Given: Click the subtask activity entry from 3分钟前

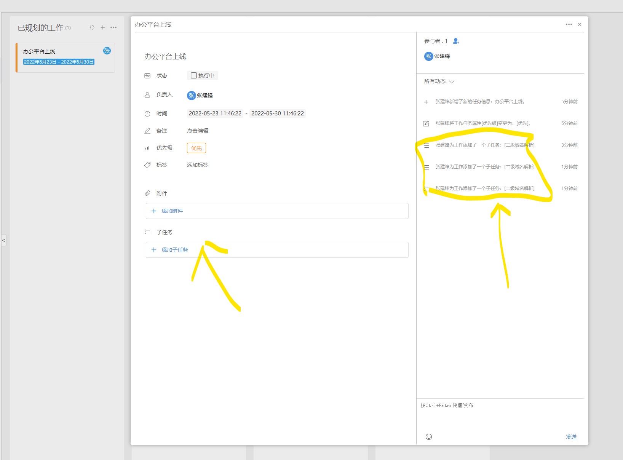Looking at the screenshot, I should click(500, 145).
